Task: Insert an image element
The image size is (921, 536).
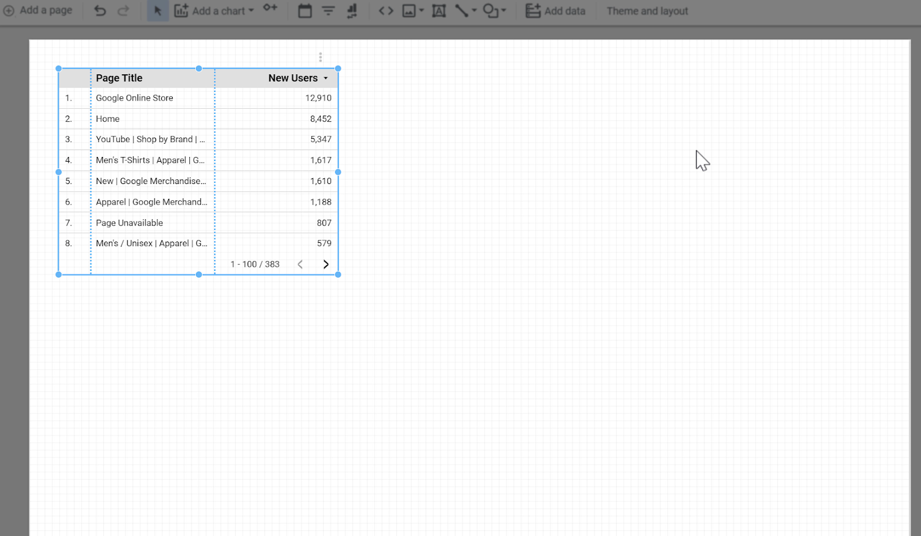Action: pyautogui.click(x=409, y=11)
